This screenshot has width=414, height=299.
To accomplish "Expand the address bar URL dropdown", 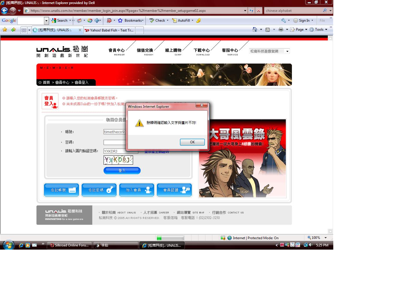I will 245,11.
